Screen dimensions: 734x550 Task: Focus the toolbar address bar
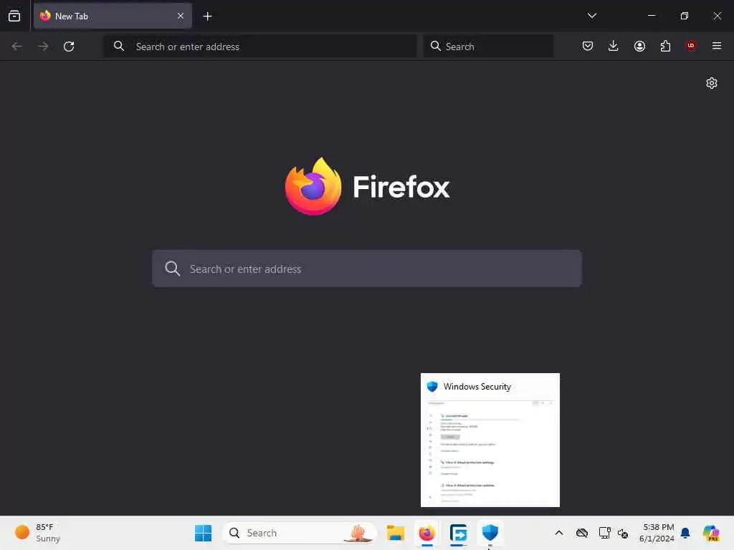260,47
